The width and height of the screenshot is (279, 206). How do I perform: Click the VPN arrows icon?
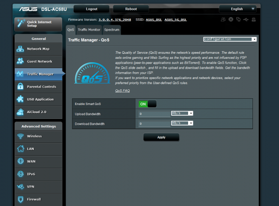pos(20,187)
